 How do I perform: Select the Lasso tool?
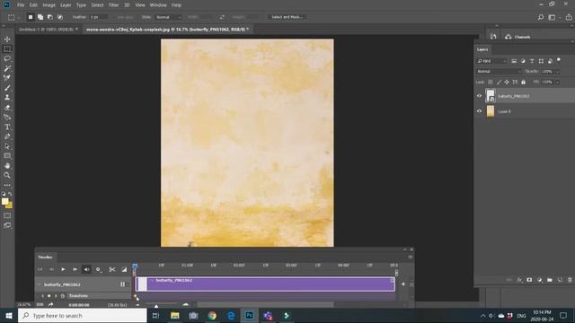(x=7, y=58)
